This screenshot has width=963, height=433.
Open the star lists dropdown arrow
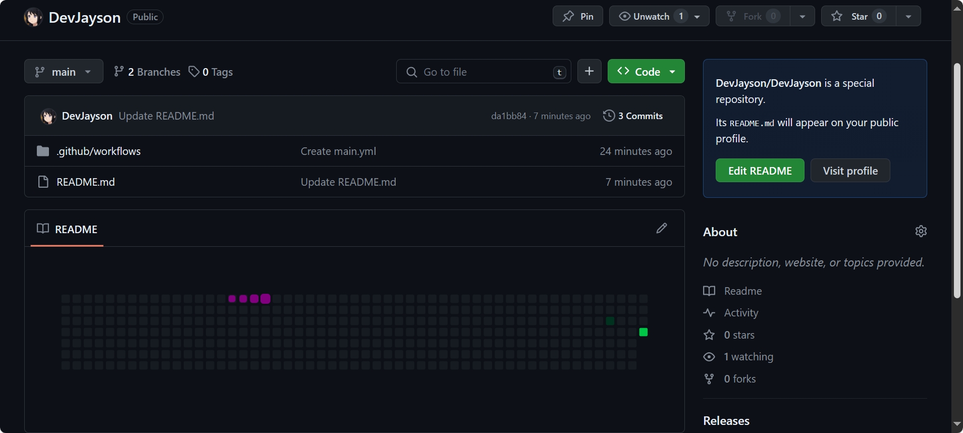tap(908, 16)
